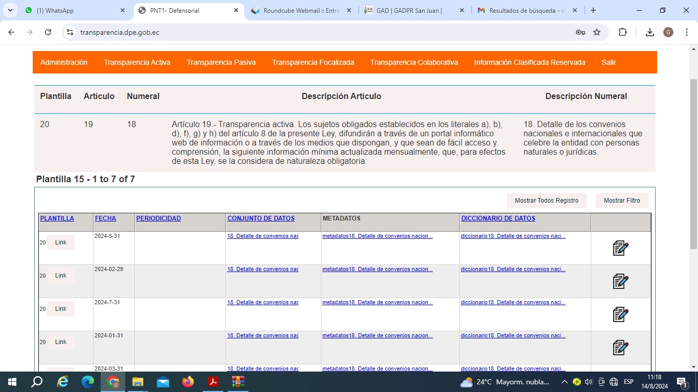698x392 pixels.
Task: Click the Mostrar Filtro button
Action: pos(621,201)
